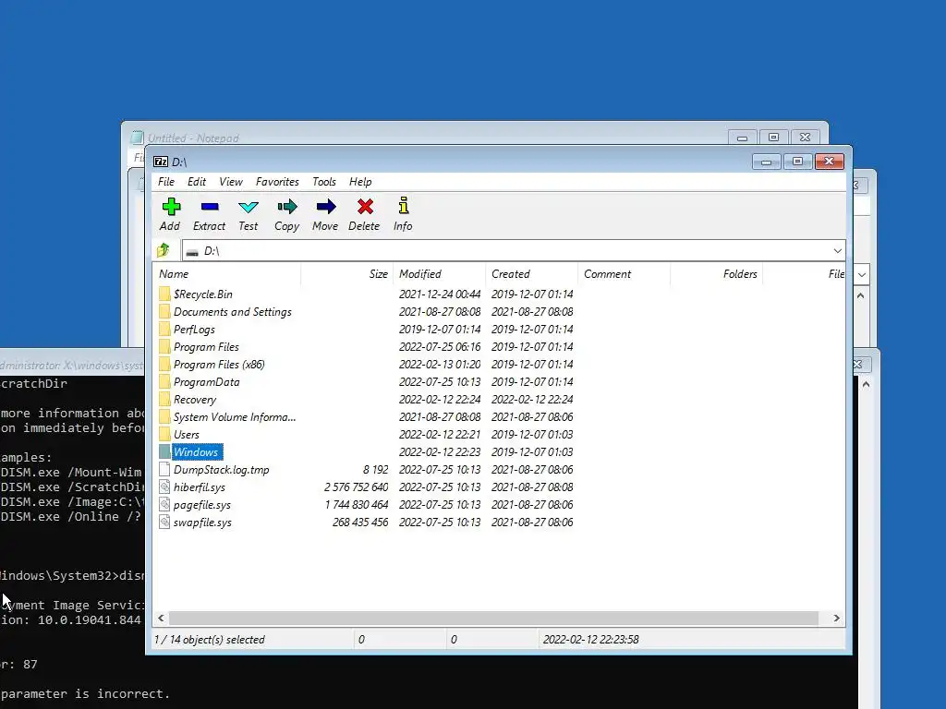Click pagefile.sys size 1 744 830 464

356,505
